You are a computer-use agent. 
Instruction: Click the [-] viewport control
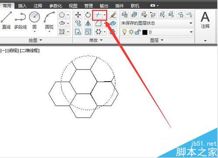pyautogui.click(x=3, y=51)
